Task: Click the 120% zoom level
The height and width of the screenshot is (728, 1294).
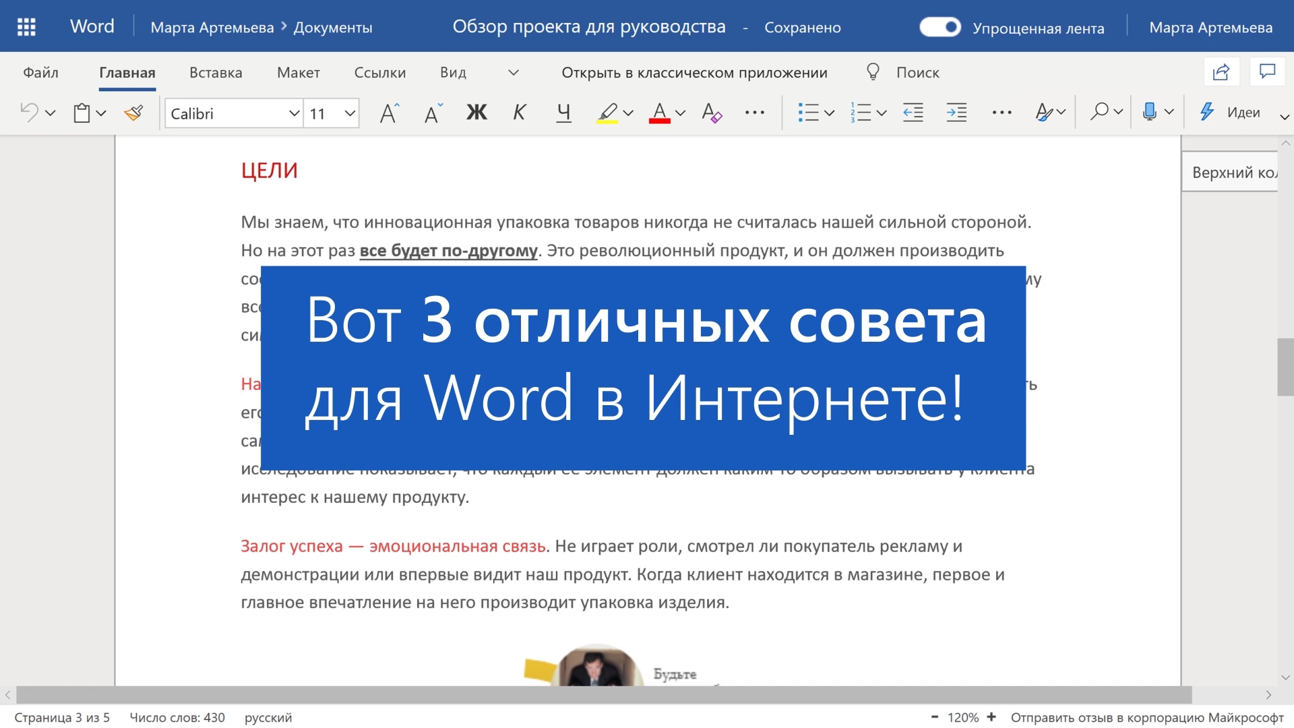Action: (x=963, y=717)
